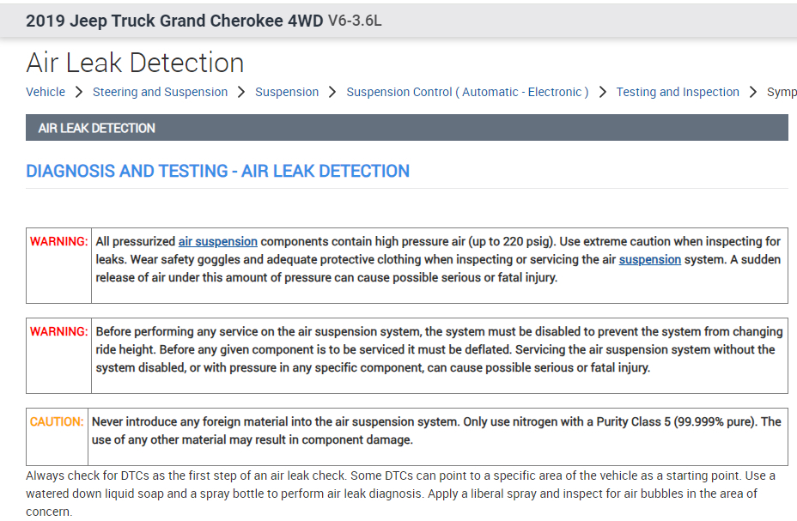Follow the 'air suspension' hyperlink in first warning
The height and width of the screenshot is (521, 797).
[218, 241]
